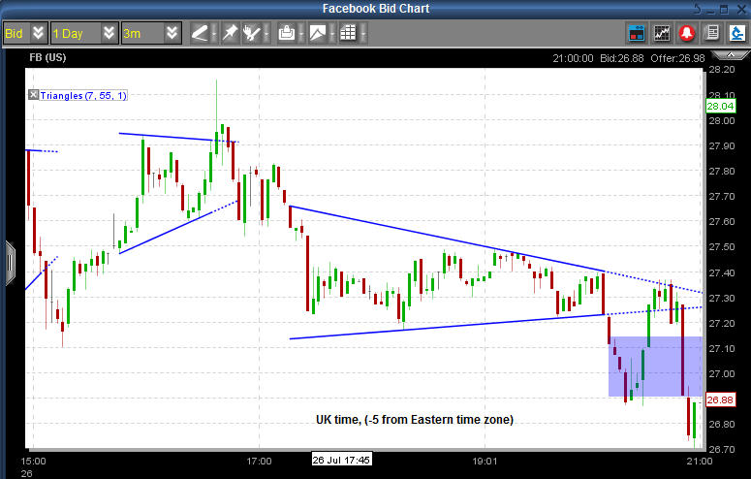Click the 27.50 price axis label

click(722, 247)
